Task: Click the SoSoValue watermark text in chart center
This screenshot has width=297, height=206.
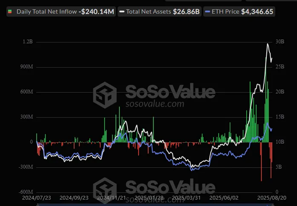Action: pos(170,91)
